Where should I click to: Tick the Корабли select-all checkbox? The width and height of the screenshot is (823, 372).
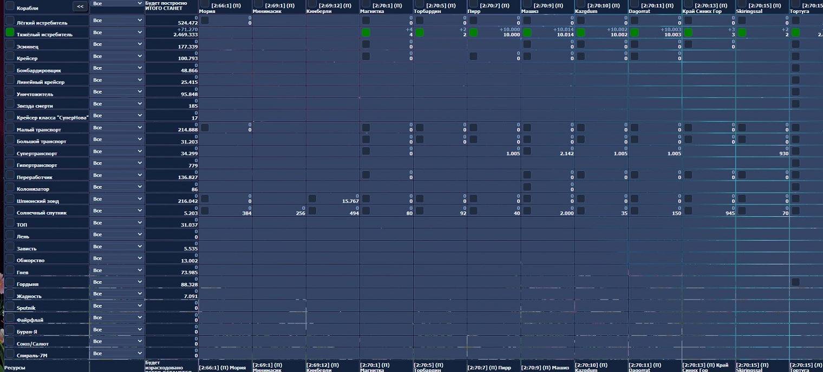pos(10,6)
